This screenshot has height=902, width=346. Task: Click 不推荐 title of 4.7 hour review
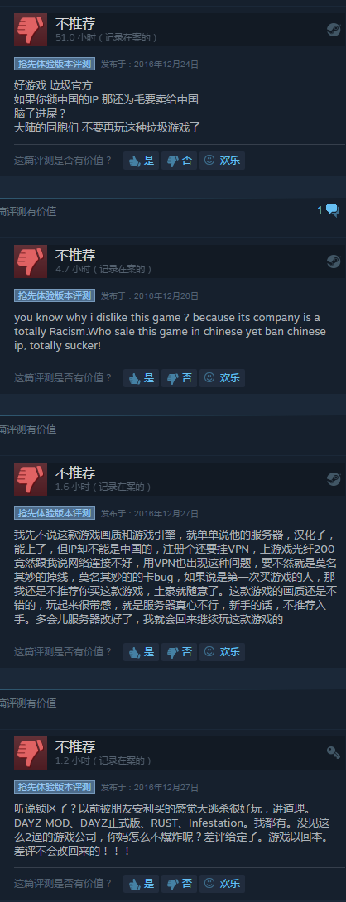click(x=74, y=255)
